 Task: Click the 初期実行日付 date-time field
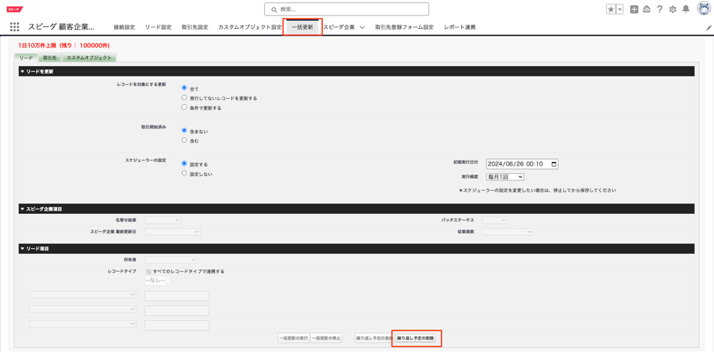pyautogui.click(x=521, y=164)
